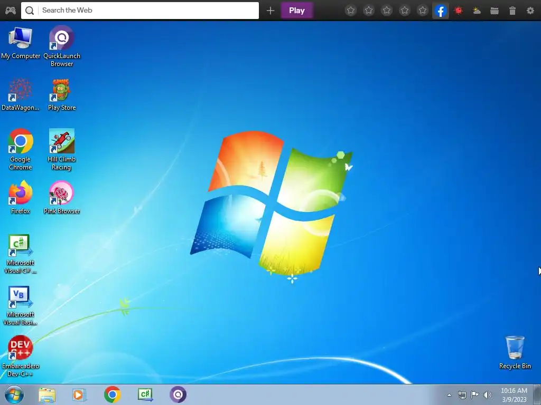
Task: Select the DataWagon desktop shortcut
Action: tap(21, 94)
